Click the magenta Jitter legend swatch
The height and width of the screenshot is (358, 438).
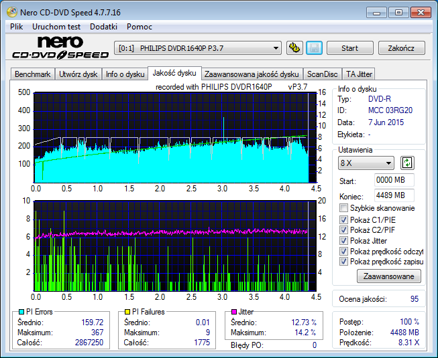pyautogui.click(x=234, y=312)
